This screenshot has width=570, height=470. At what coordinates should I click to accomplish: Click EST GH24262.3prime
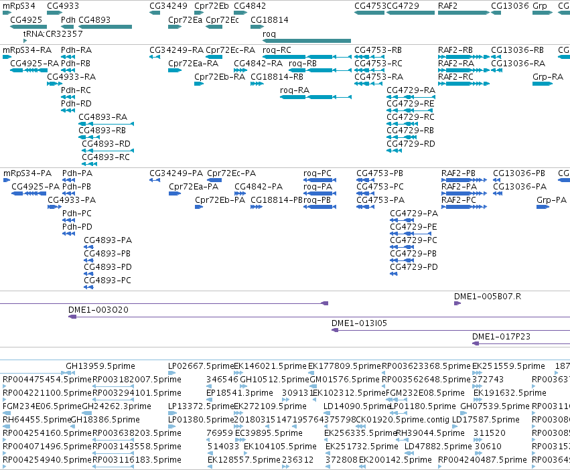pos(117,406)
